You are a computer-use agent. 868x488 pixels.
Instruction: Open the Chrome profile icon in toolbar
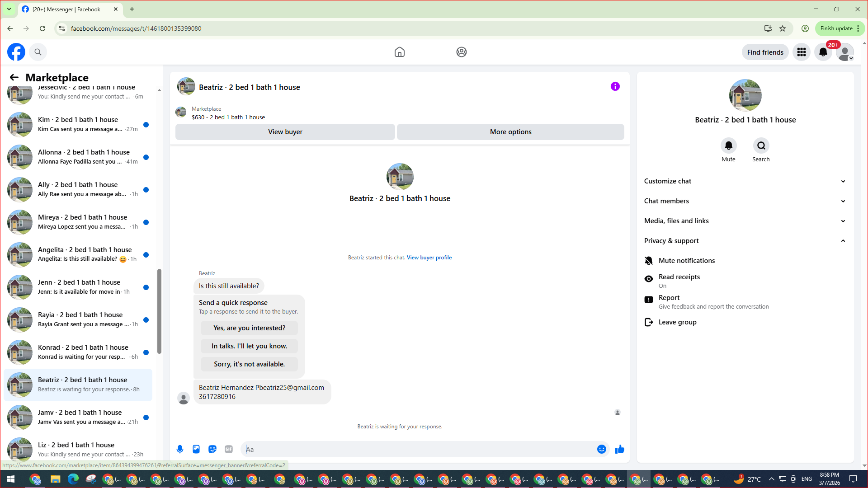coord(805,28)
